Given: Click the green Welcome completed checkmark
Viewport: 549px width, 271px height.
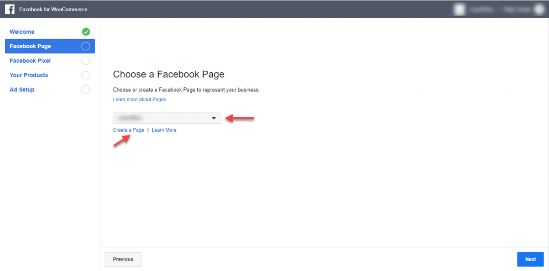Looking at the screenshot, I should [x=86, y=32].
